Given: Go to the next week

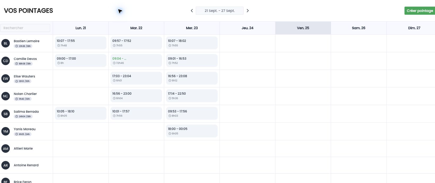Looking at the screenshot, I should point(248,11).
